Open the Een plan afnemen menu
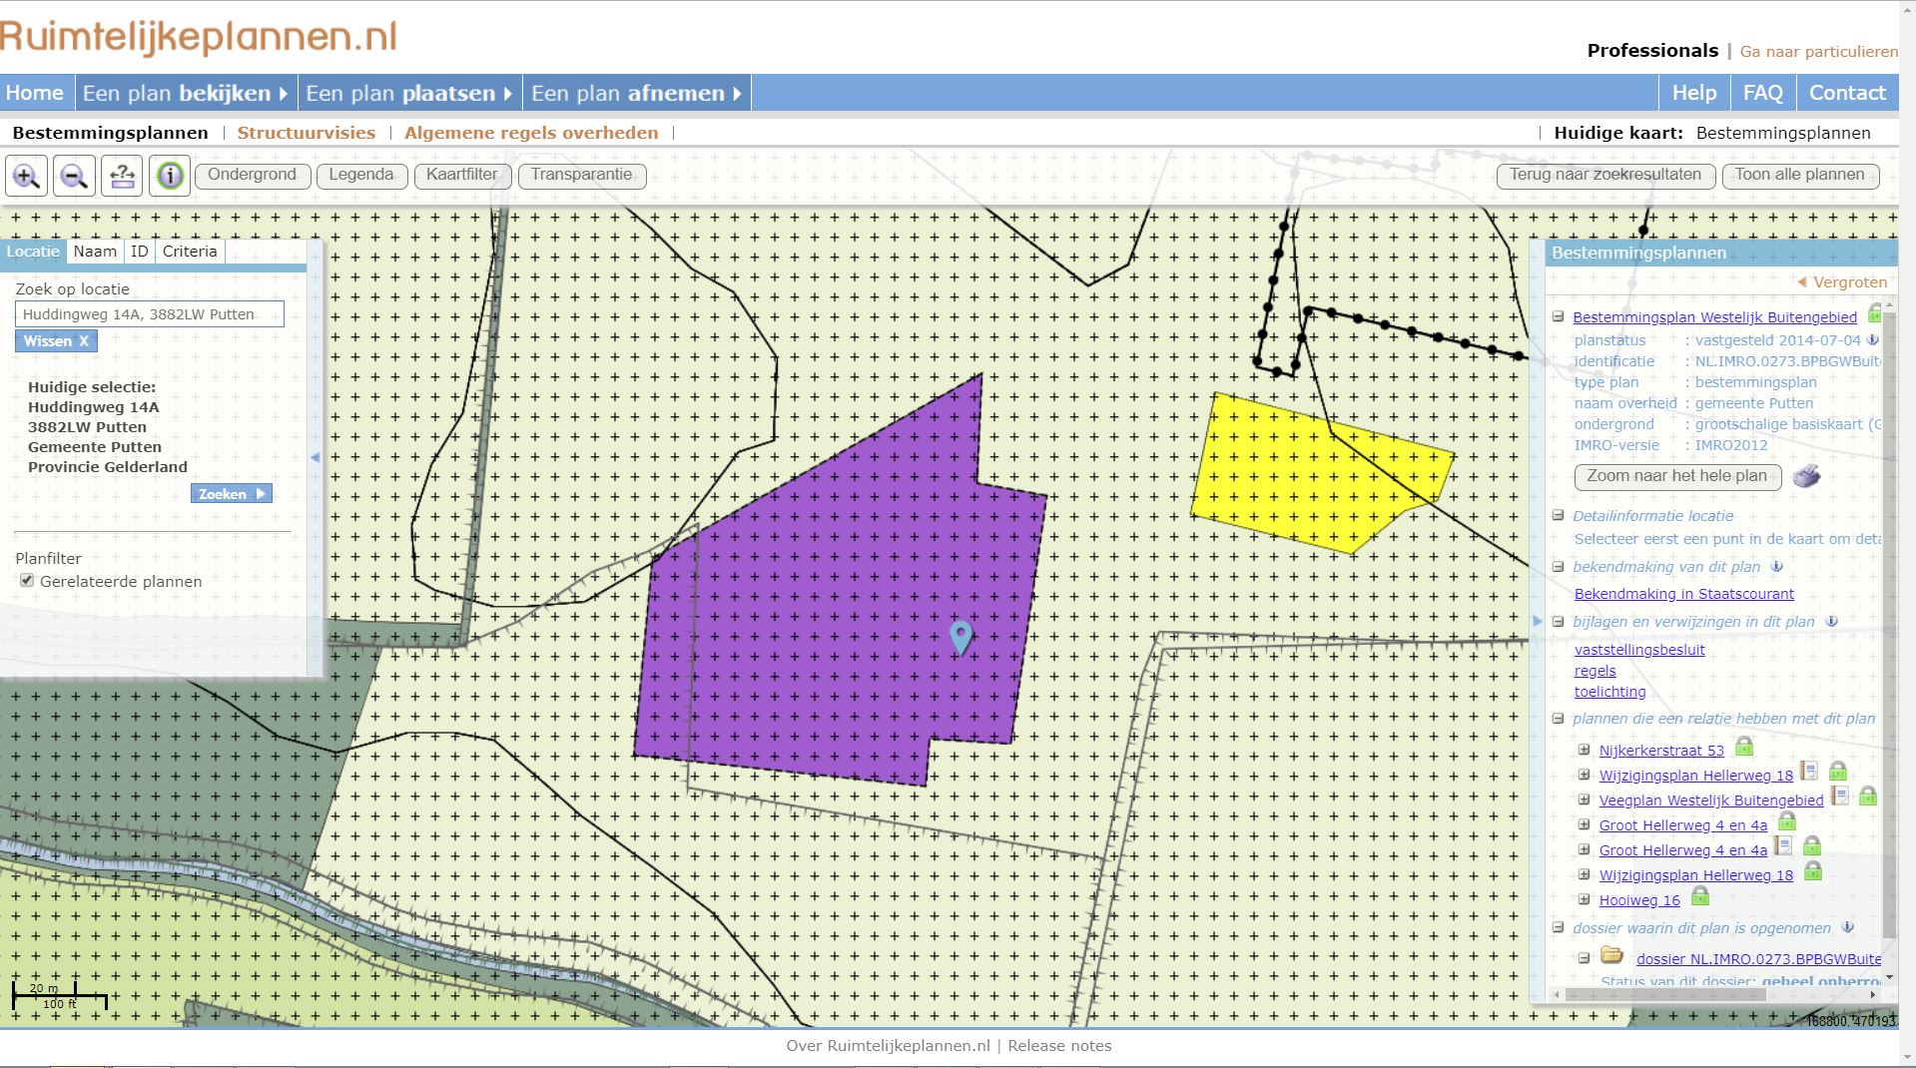Screen dimensions: 1916x1068 (x=637, y=93)
